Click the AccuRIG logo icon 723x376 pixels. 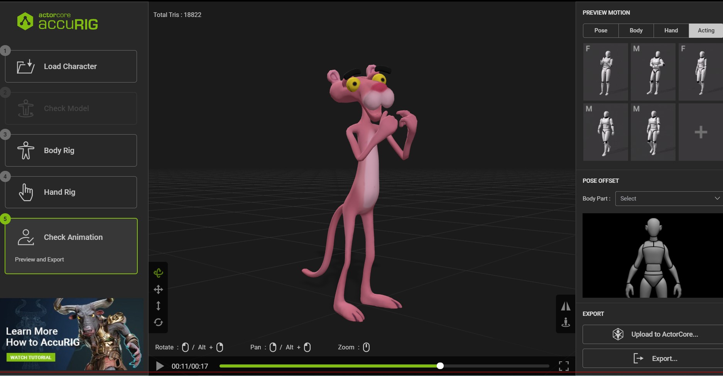click(25, 21)
